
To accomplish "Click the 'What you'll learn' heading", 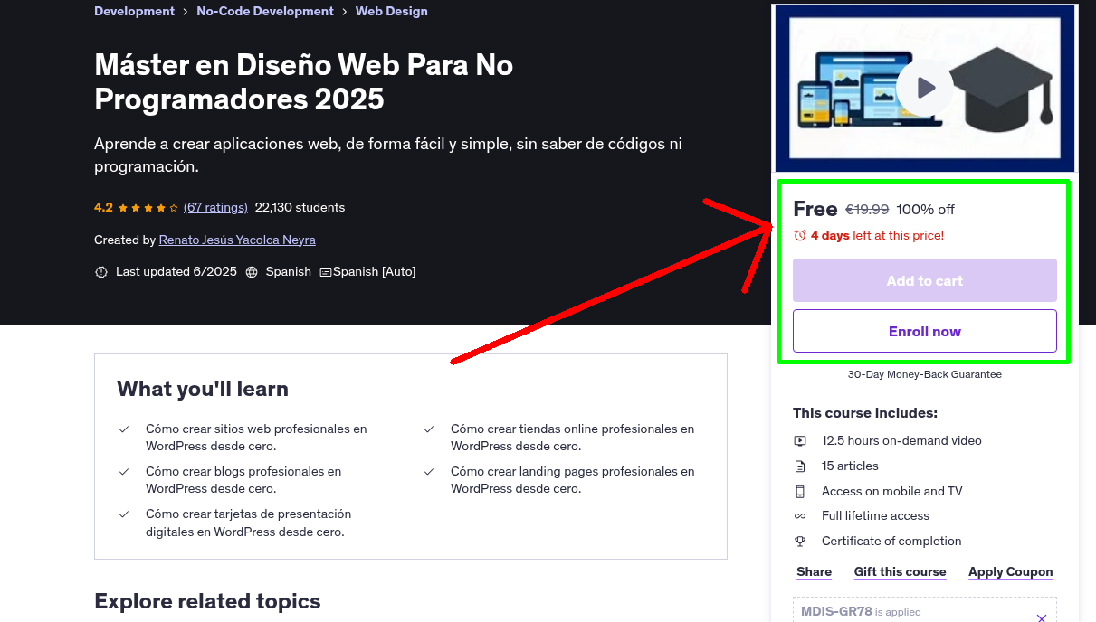I will [203, 389].
